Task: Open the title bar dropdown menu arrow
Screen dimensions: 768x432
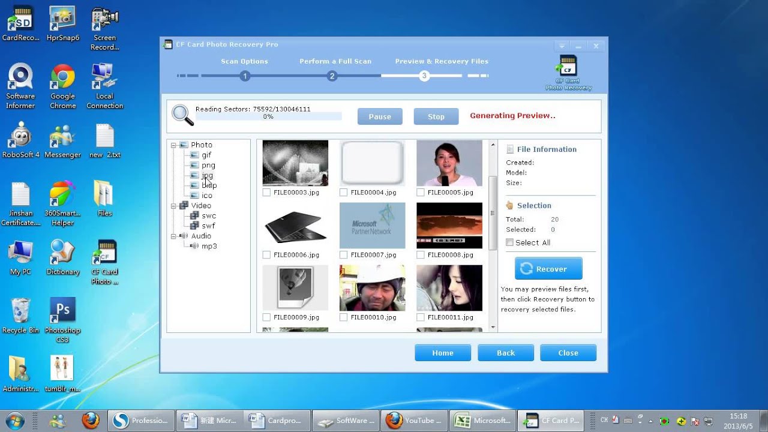Action: coord(562,46)
